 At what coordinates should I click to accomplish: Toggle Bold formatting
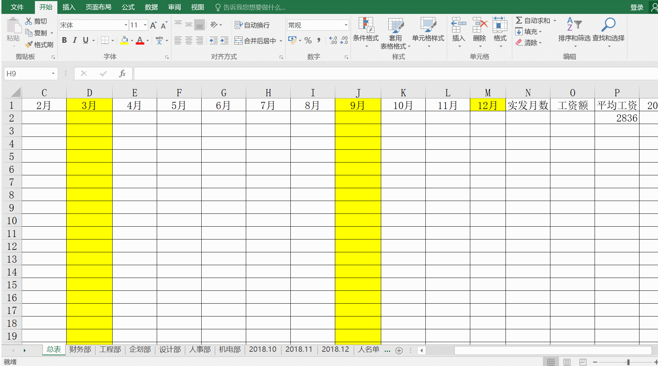(x=64, y=40)
